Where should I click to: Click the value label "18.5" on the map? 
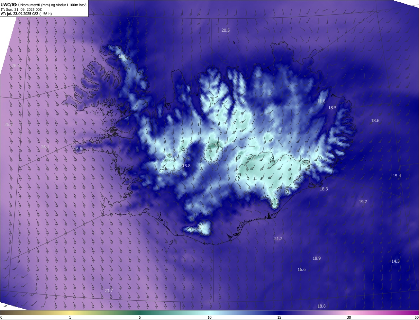pos(332,108)
